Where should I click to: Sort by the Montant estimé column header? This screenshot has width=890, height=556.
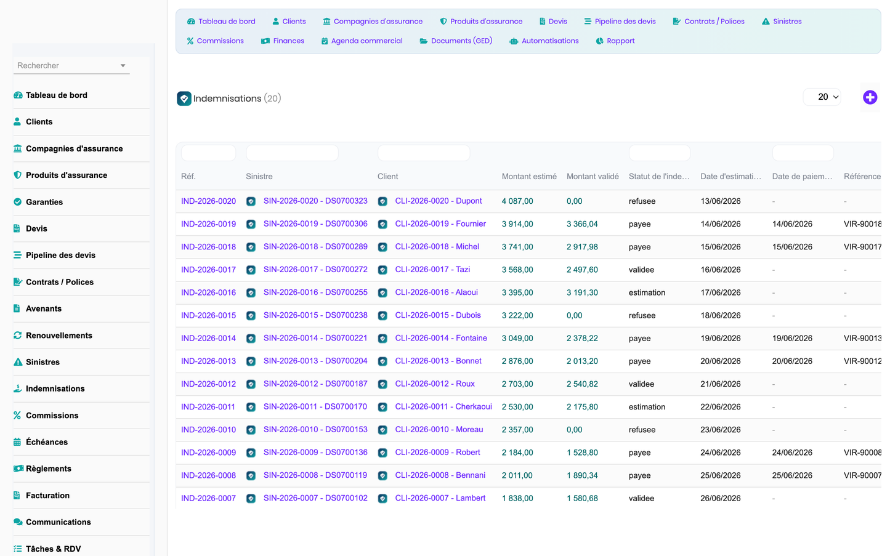coord(529,177)
